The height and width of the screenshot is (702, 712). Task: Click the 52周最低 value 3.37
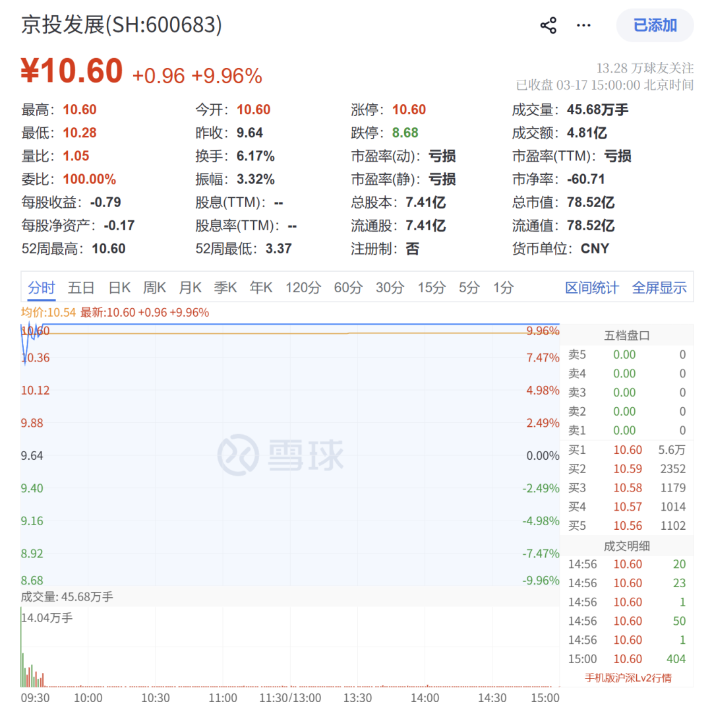[x=279, y=249]
